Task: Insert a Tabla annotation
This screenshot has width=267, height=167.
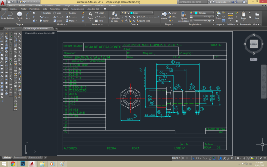Action: [99, 21]
